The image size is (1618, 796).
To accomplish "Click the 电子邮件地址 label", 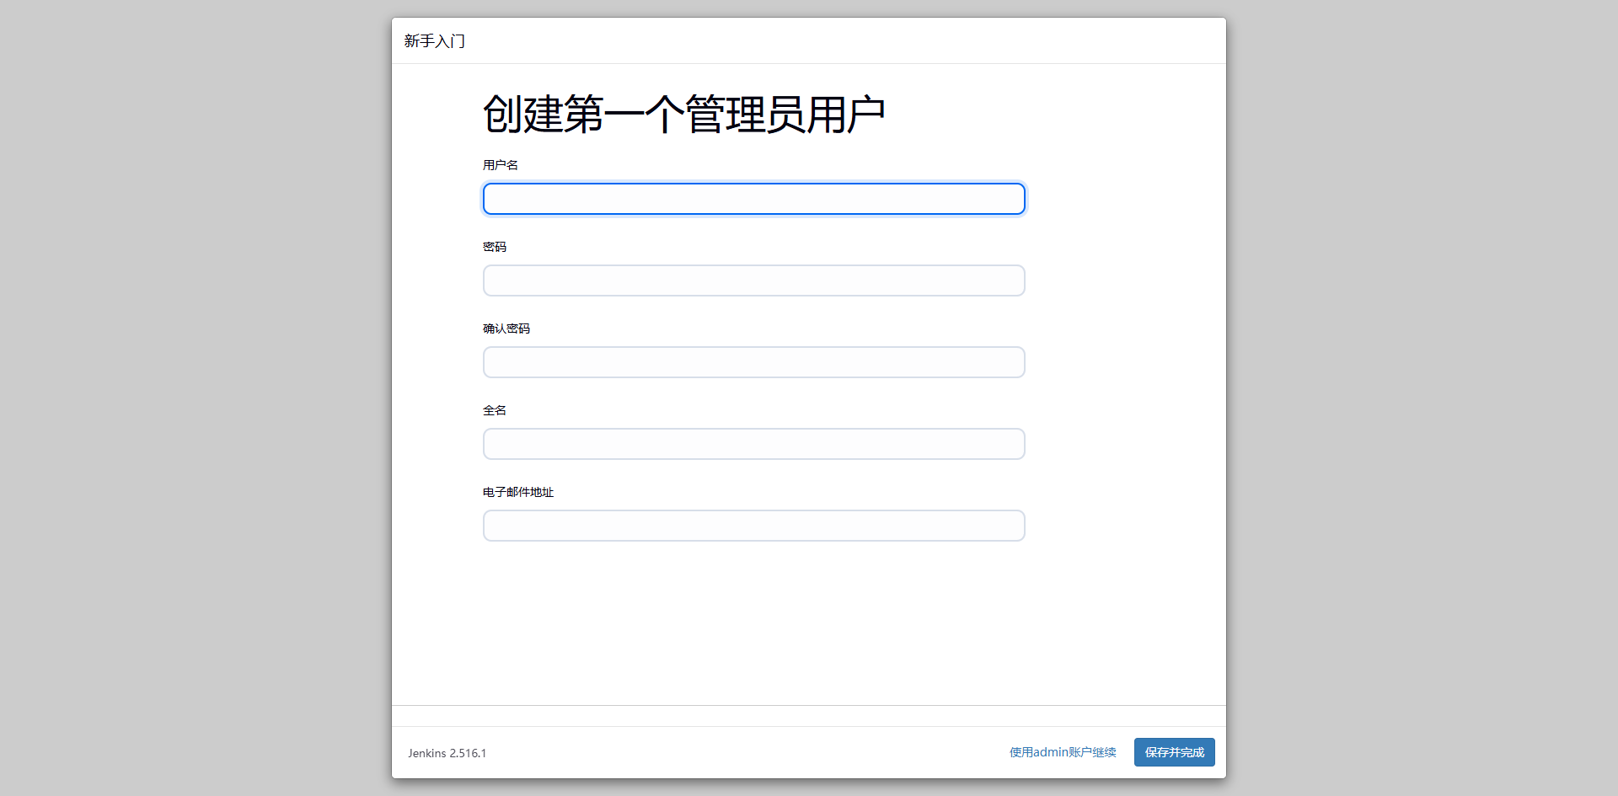I will coord(518,492).
